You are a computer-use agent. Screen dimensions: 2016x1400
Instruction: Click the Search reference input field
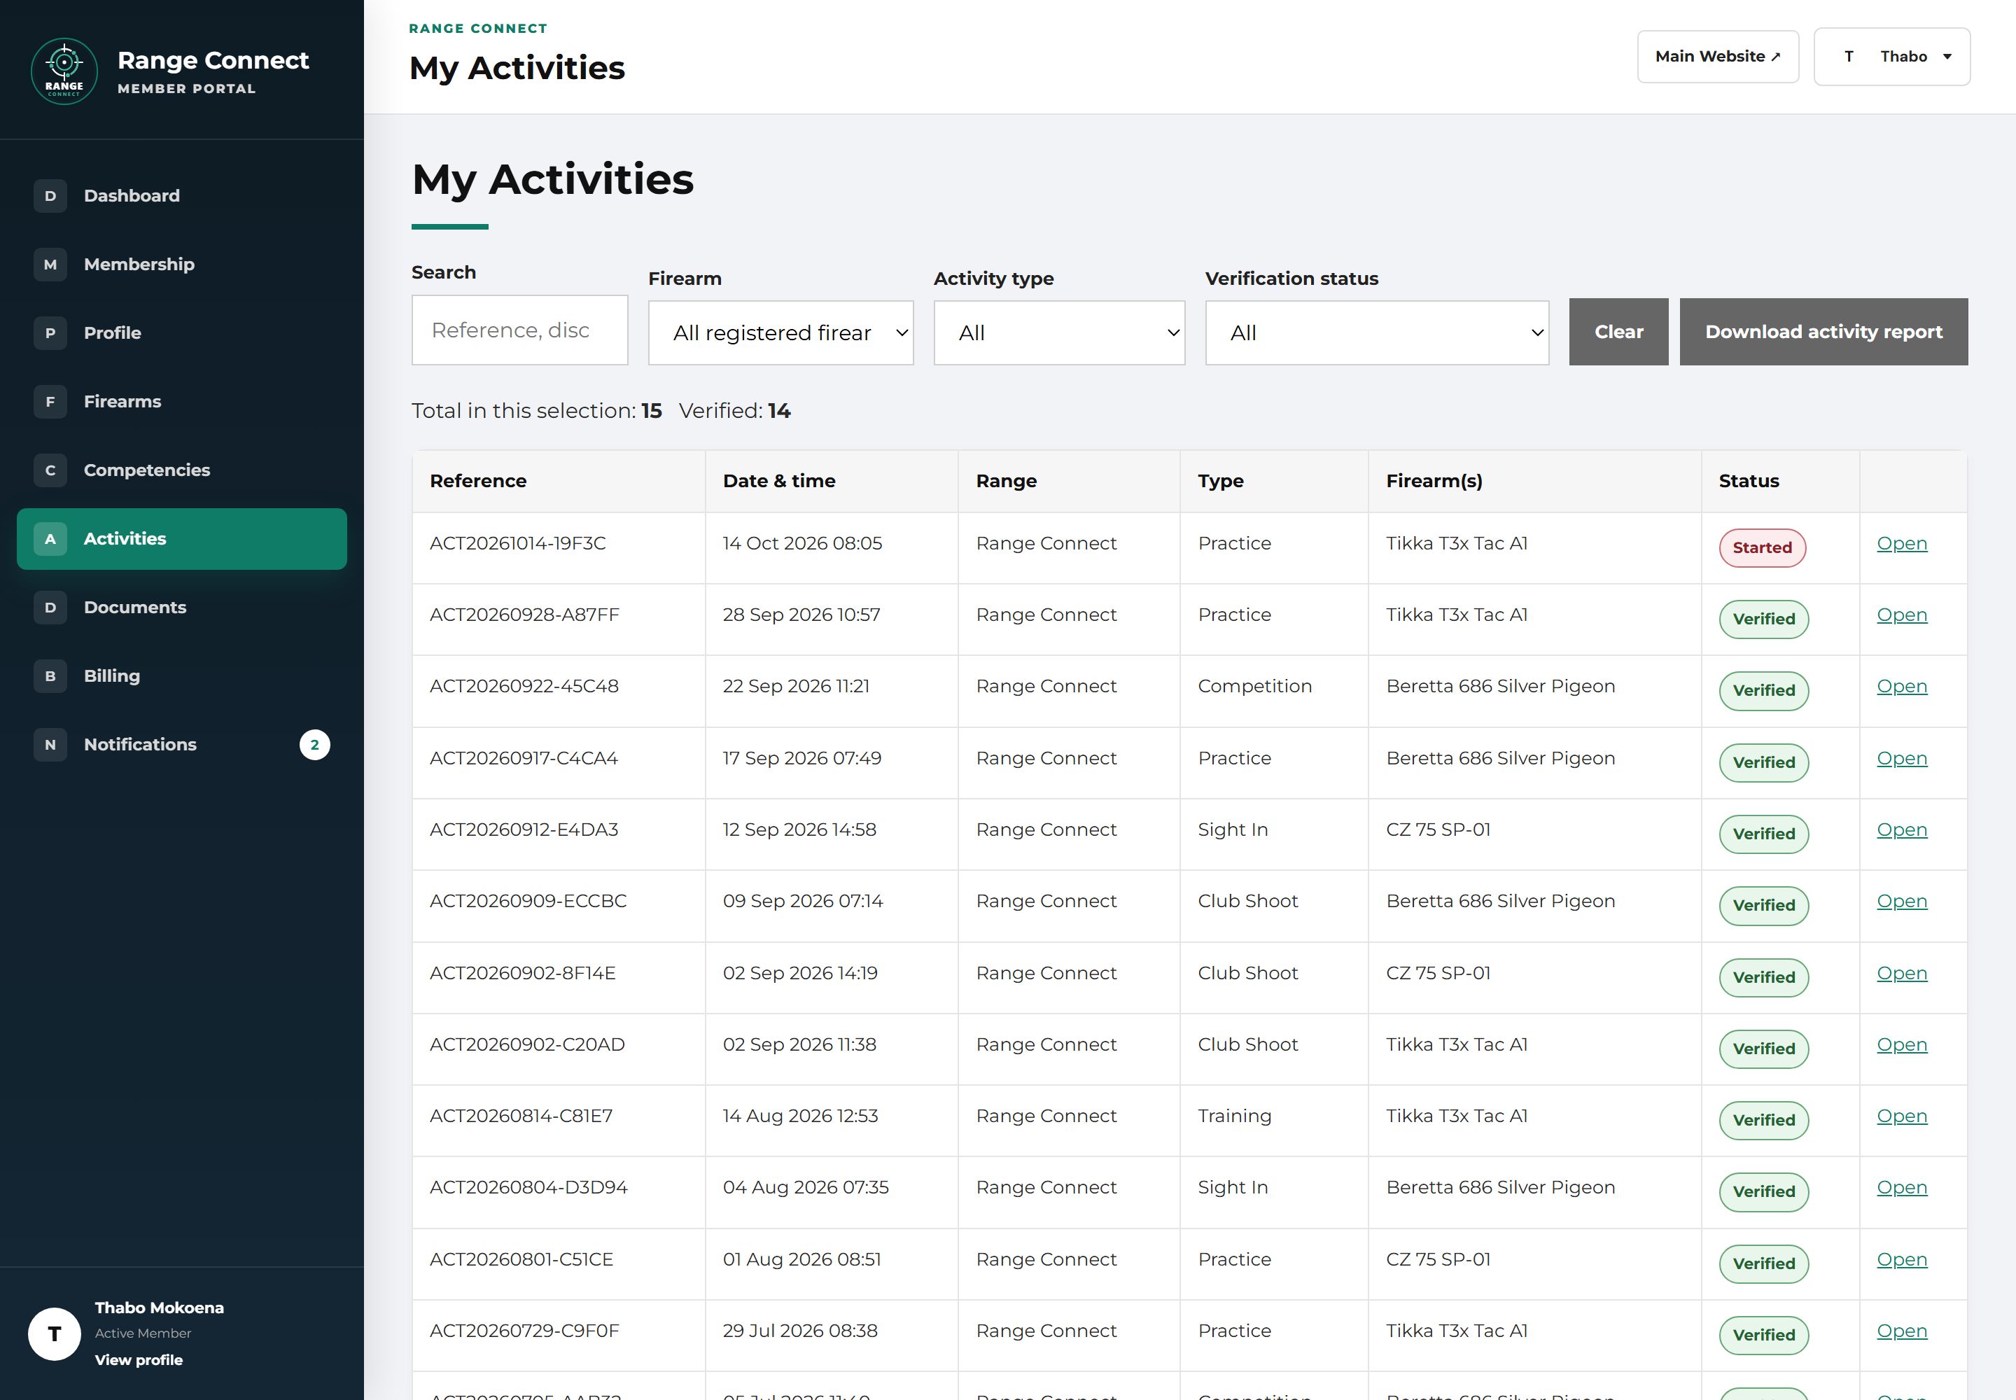coord(519,330)
